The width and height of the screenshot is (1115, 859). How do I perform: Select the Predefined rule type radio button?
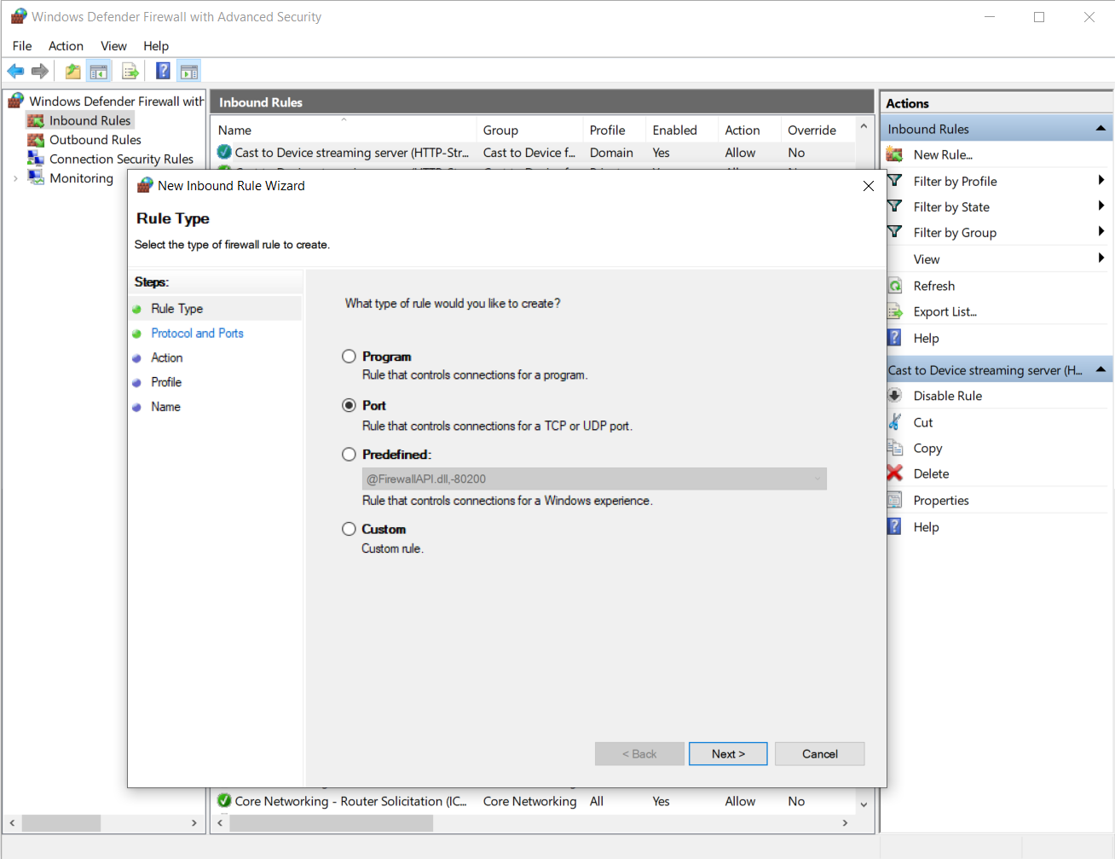click(x=349, y=455)
